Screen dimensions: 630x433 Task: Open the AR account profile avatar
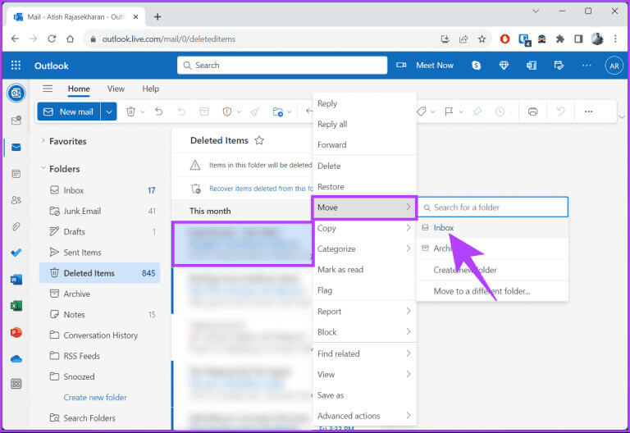(614, 66)
